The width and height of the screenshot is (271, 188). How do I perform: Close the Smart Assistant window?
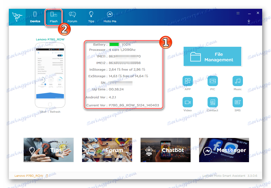[x=258, y=13]
